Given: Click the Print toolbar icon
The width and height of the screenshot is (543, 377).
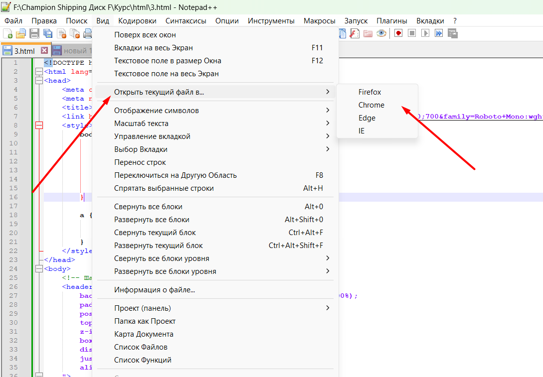Looking at the screenshot, I should point(88,33).
